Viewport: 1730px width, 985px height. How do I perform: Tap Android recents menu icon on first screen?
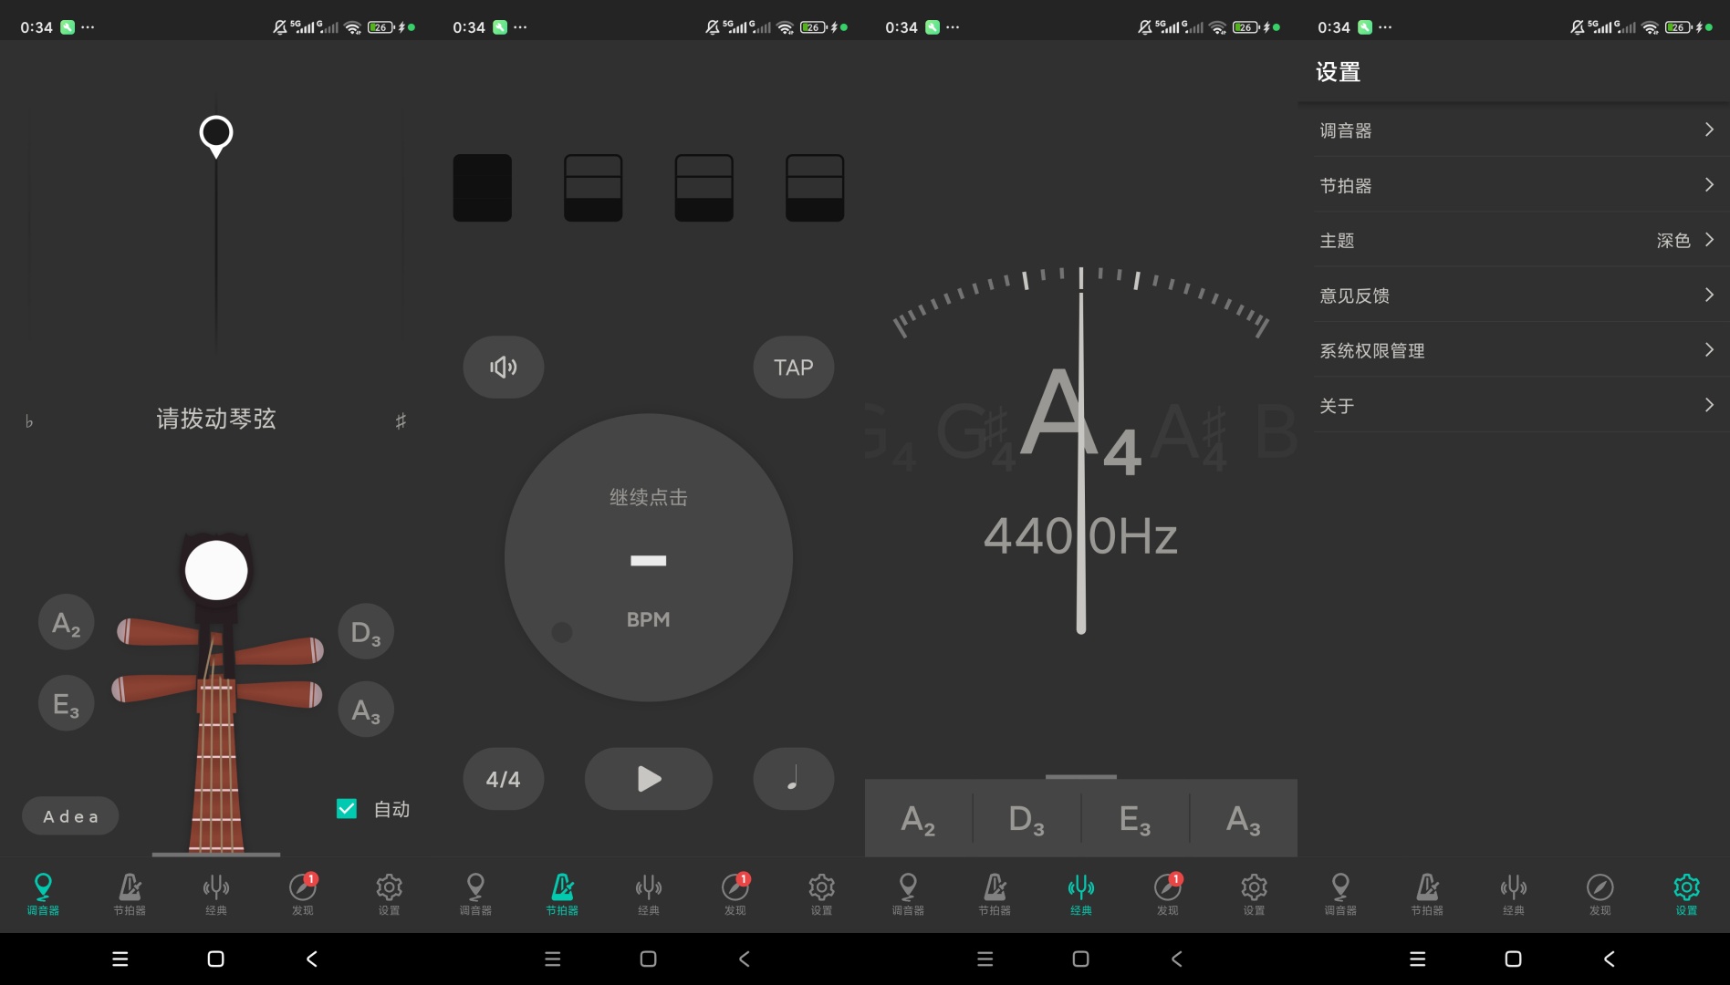pos(120,959)
